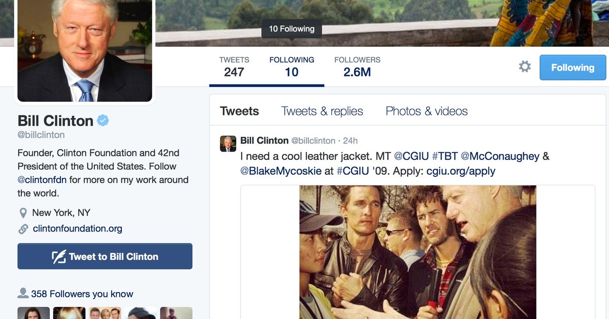Open clintonfoundation.org link
The image size is (609, 319).
(77, 229)
